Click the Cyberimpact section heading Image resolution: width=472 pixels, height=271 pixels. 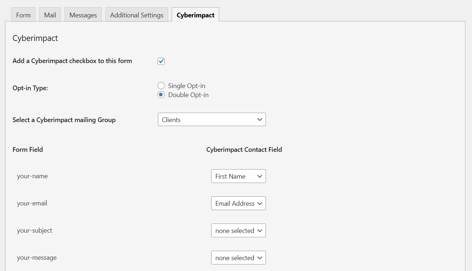pyautogui.click(x=35, y=38)
